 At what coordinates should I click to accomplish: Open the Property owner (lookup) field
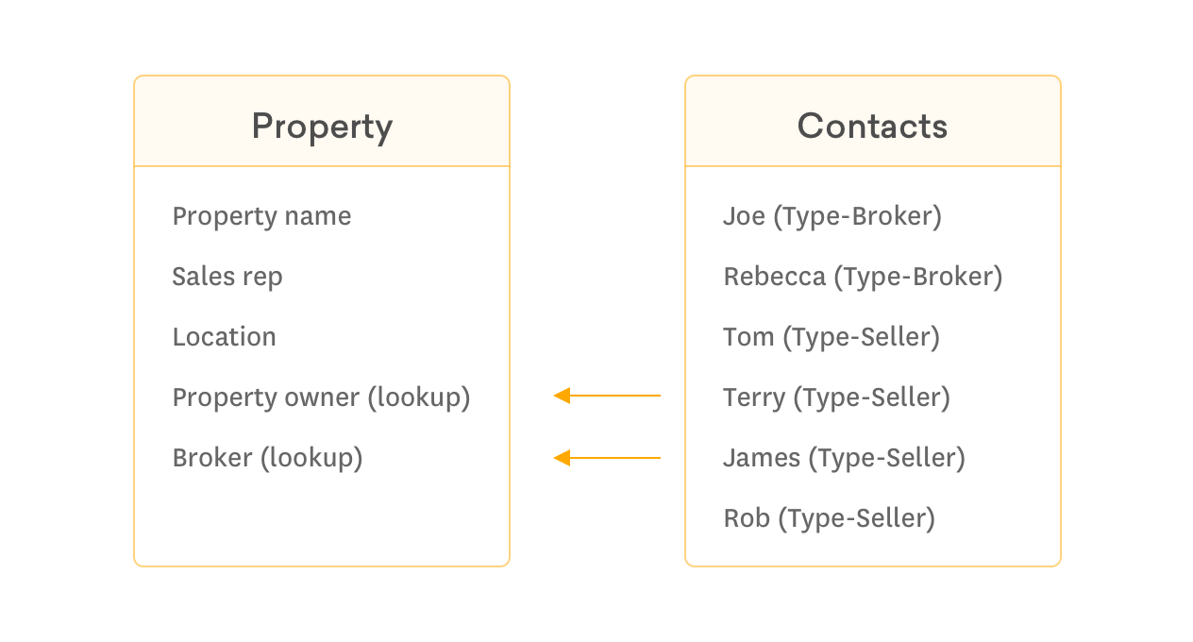point(321,397)
